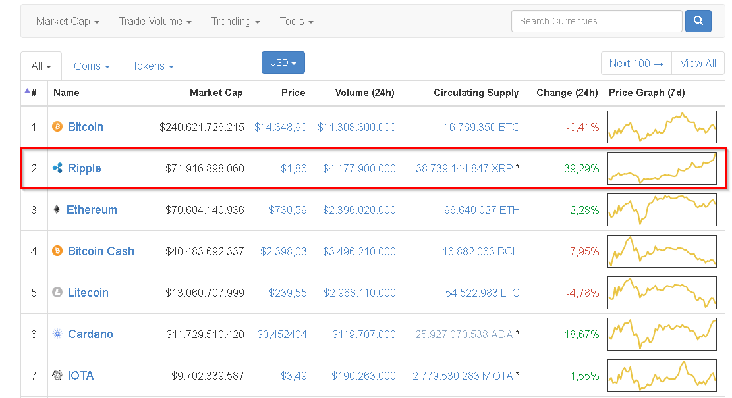Open Ethereum's 7-day price graph
This screenshot has height=398, width=732.
click(x=662, y=210)
